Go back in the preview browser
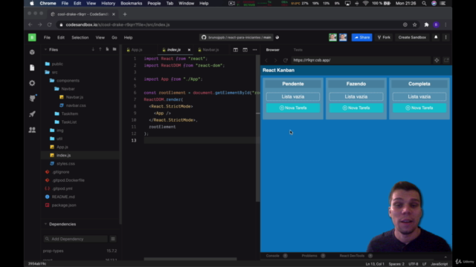Image resolution: width=476 pixels, height=267 pixels. 266,60
